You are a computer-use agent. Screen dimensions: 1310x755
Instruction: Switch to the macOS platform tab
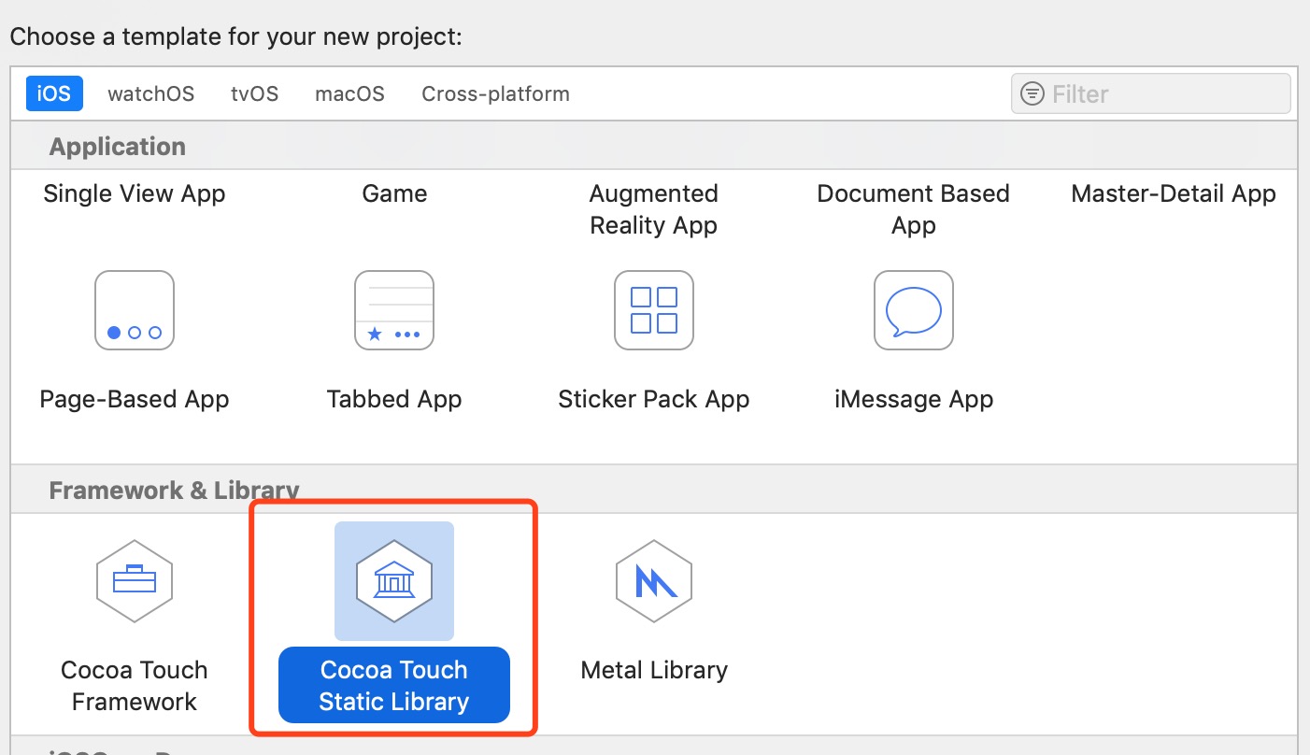pyautogui.click(x=350, y=93)
